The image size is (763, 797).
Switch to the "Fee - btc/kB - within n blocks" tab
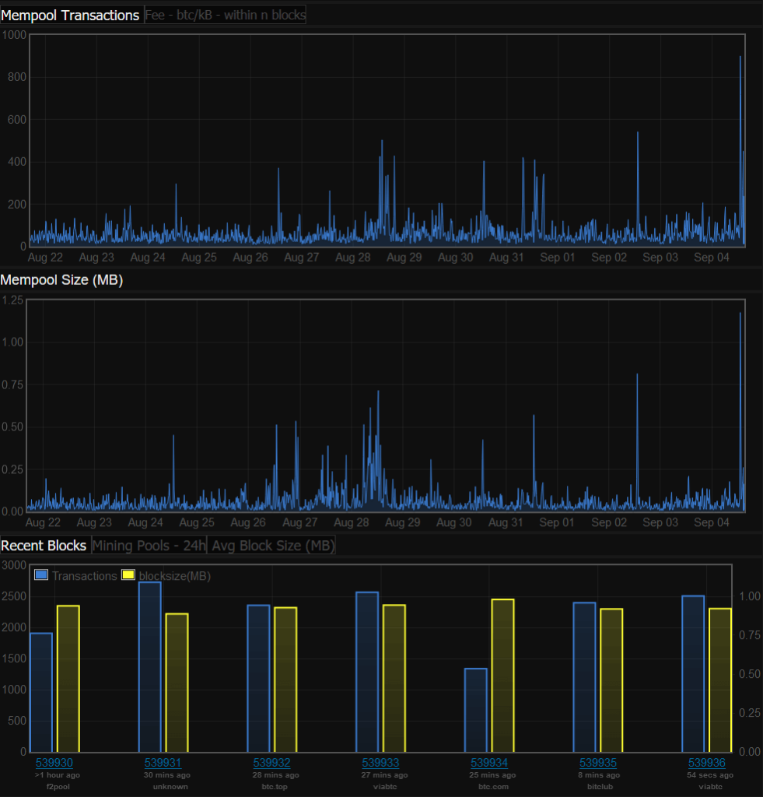(x=225, y=14)
